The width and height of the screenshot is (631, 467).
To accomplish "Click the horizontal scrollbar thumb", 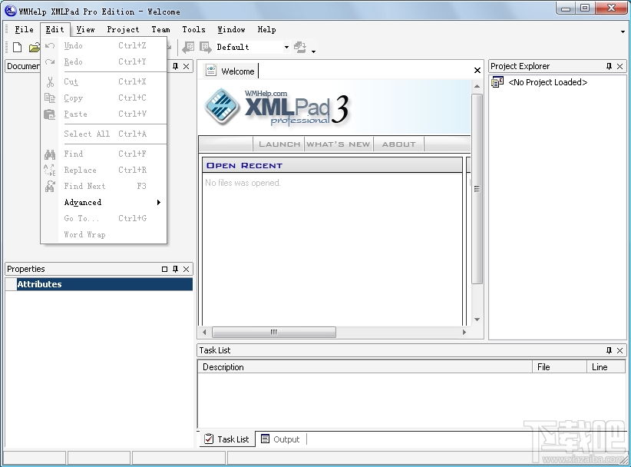I will (273, 332).
